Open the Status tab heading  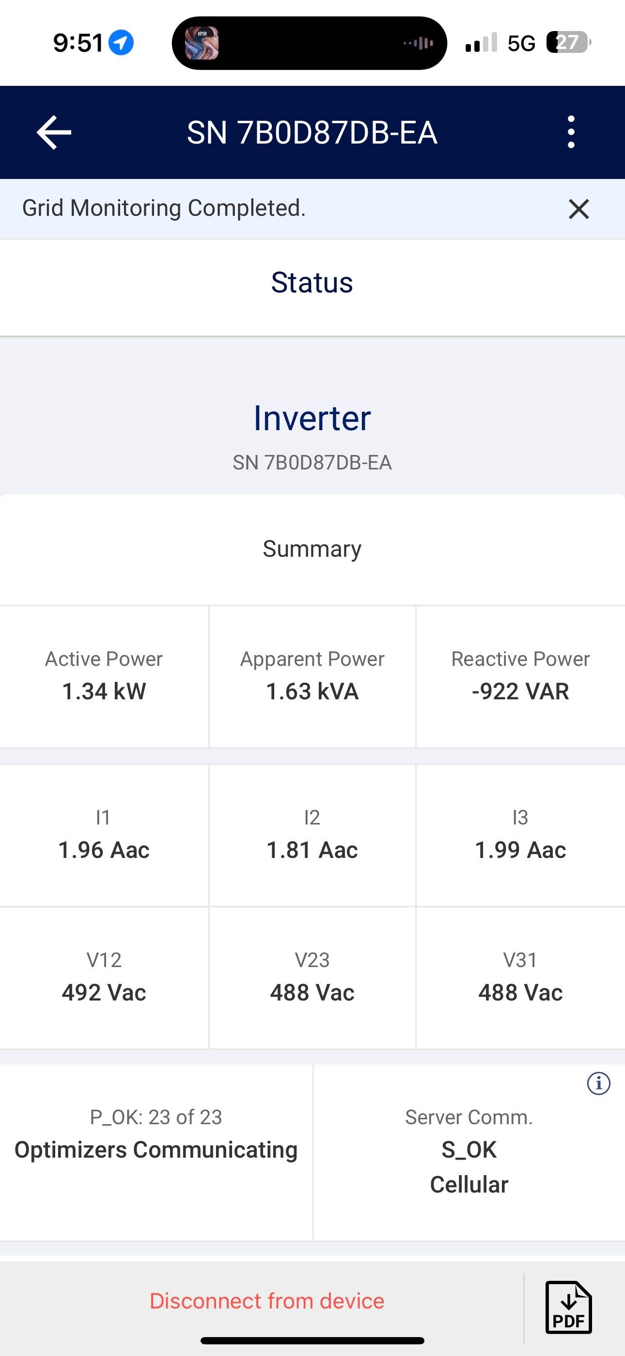point(312,283)
